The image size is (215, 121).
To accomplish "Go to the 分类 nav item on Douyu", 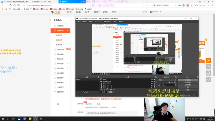I will point(87,12).
